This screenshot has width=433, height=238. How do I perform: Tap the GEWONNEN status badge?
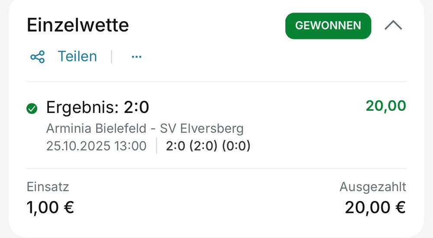328,26
